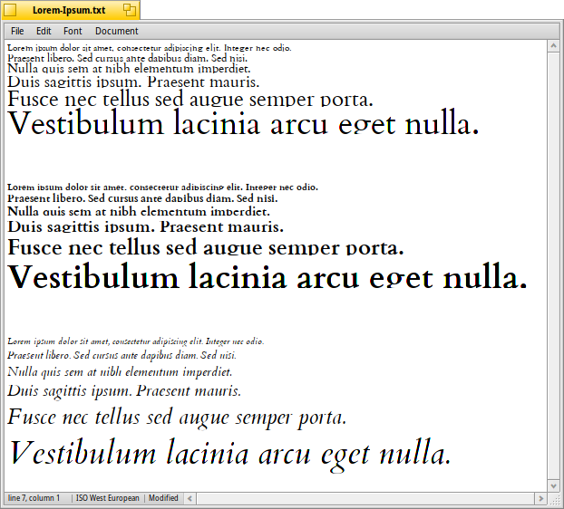Click the horizontal scrollbar left arrow
Screen dimensions: 564x509
[x=190, y=498]
